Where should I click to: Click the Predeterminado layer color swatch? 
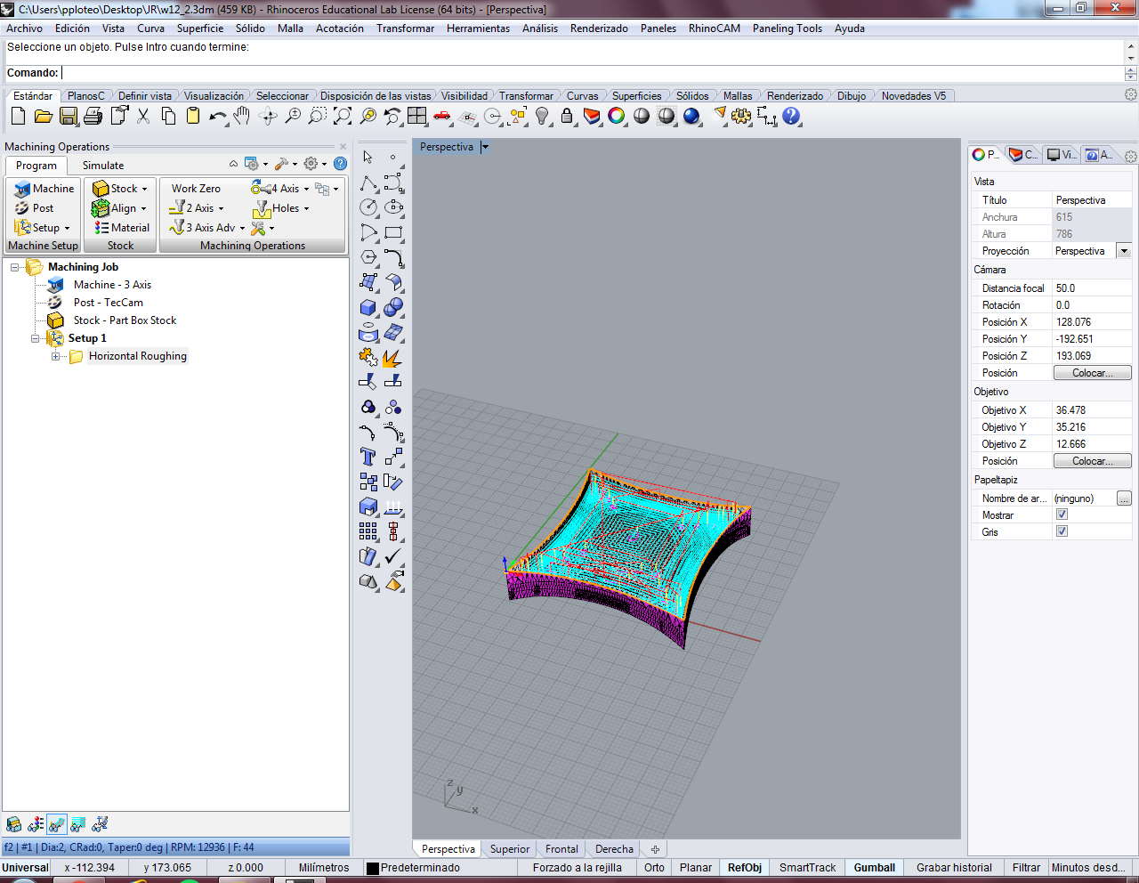click(x=373, y=868)
